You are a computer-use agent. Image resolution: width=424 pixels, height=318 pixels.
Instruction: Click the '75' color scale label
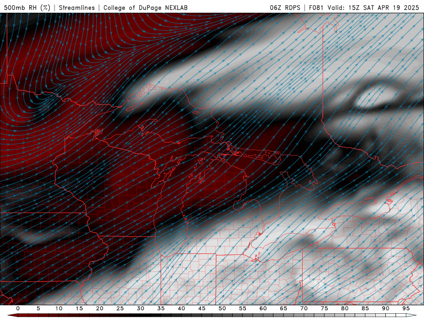pyautogui.click(x=324, y=308)
